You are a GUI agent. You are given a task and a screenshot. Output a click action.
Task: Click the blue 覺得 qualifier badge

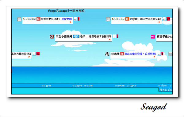76,36
